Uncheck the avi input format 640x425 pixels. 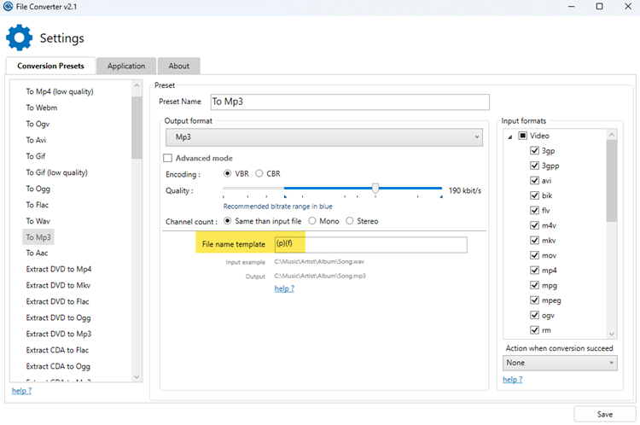pyautogui.click(x=534, y=181)
